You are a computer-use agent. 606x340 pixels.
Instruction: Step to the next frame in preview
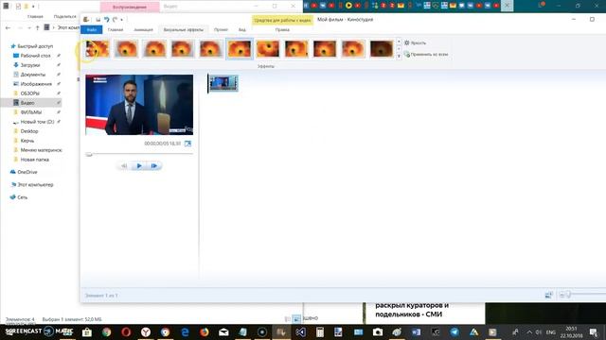pyautogui.click(x=154, y=166)
